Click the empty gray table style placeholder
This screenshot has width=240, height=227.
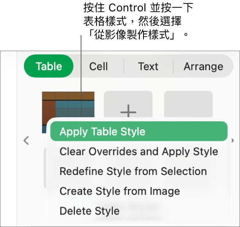pyautogui.click(x=188, y=104)
